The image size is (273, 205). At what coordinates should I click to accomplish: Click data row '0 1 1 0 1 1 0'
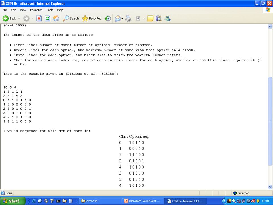point(17,100)
